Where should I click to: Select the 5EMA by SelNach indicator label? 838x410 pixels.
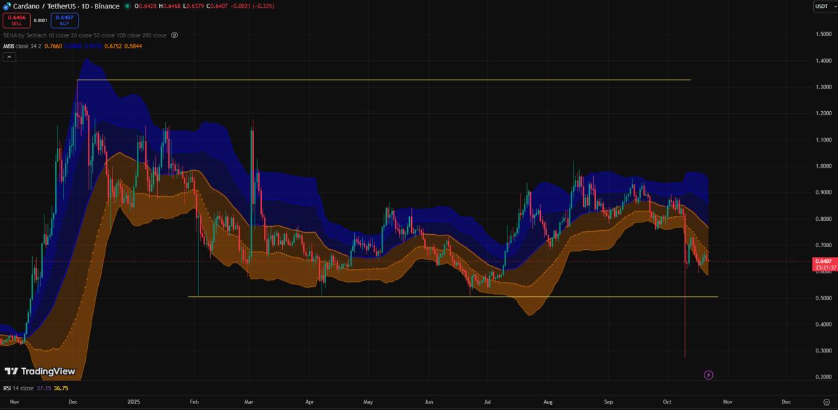[x=39, y=35]
